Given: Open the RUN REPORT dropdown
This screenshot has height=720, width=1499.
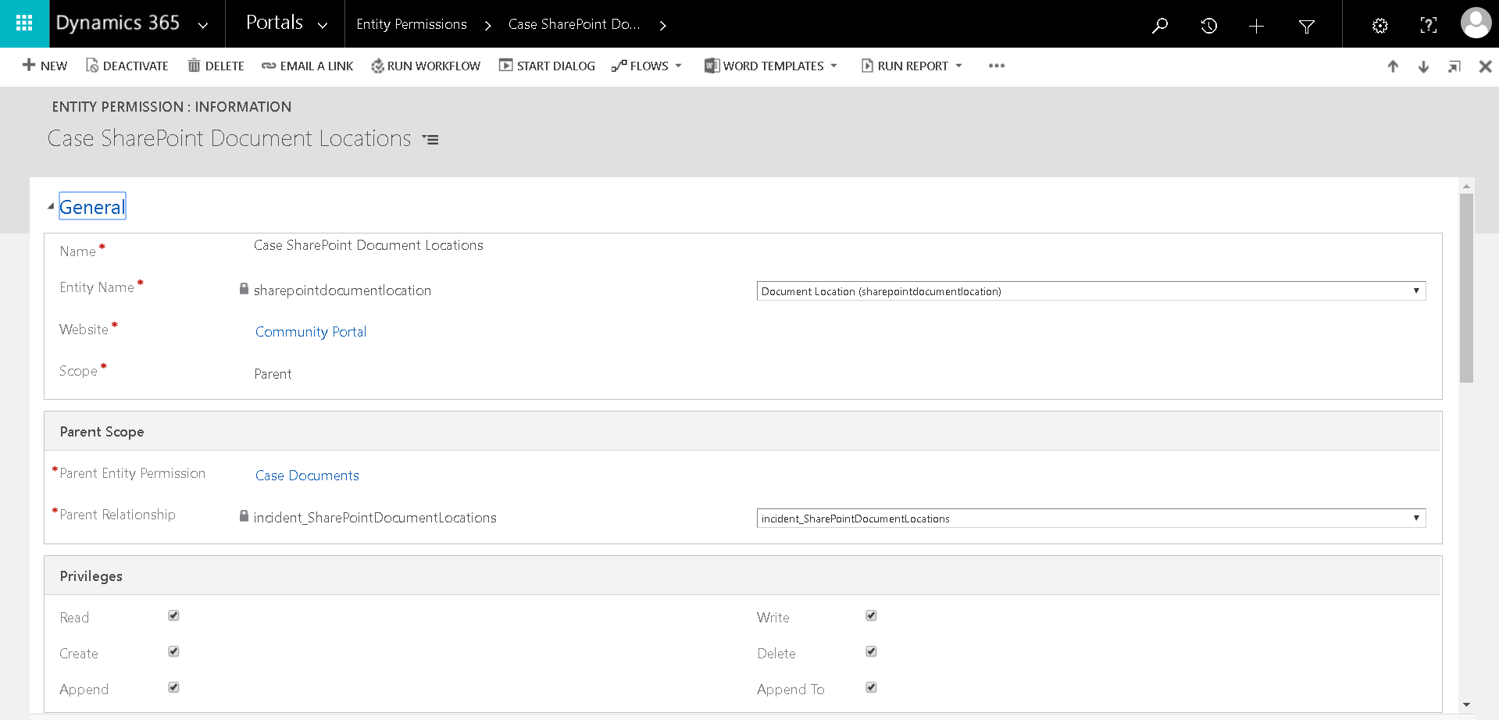Looking at the screenshot, I should click(x=912, y=66).
